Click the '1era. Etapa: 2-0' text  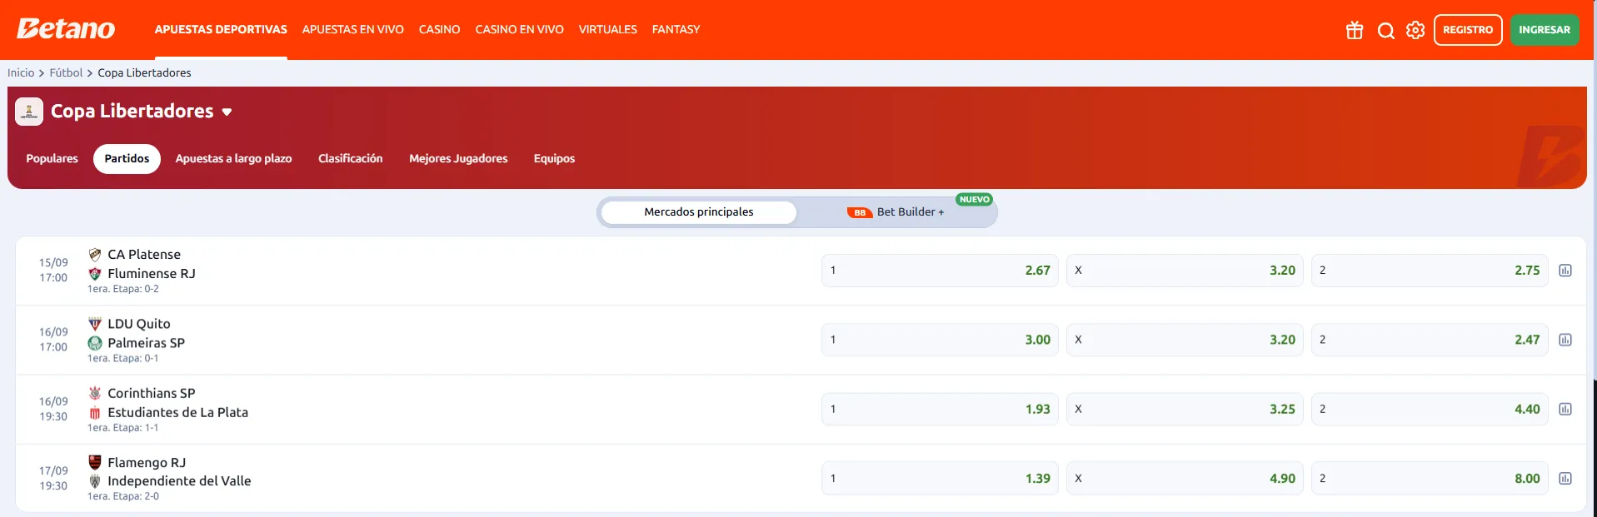click(123, 496)
